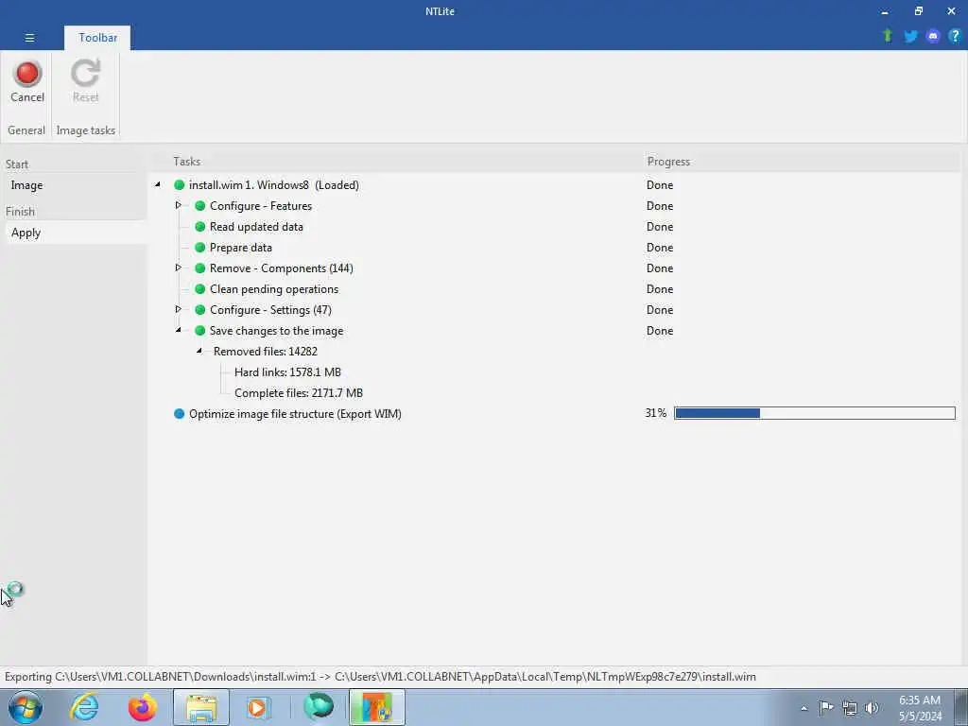Click the 31% progress value

coord(656,413)
